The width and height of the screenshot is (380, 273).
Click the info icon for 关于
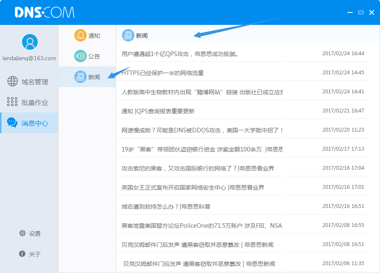(22, 254)
